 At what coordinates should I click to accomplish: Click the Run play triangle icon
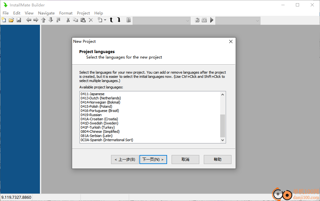(212, 20)
